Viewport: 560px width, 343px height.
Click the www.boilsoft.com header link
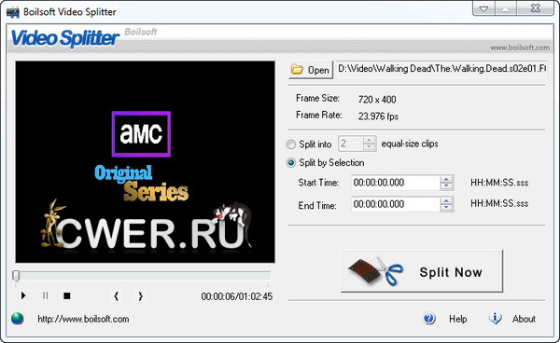point(520,48)
